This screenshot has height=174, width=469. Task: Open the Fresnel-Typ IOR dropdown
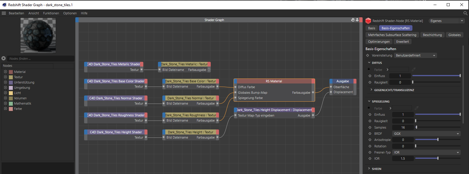point(426,152)
